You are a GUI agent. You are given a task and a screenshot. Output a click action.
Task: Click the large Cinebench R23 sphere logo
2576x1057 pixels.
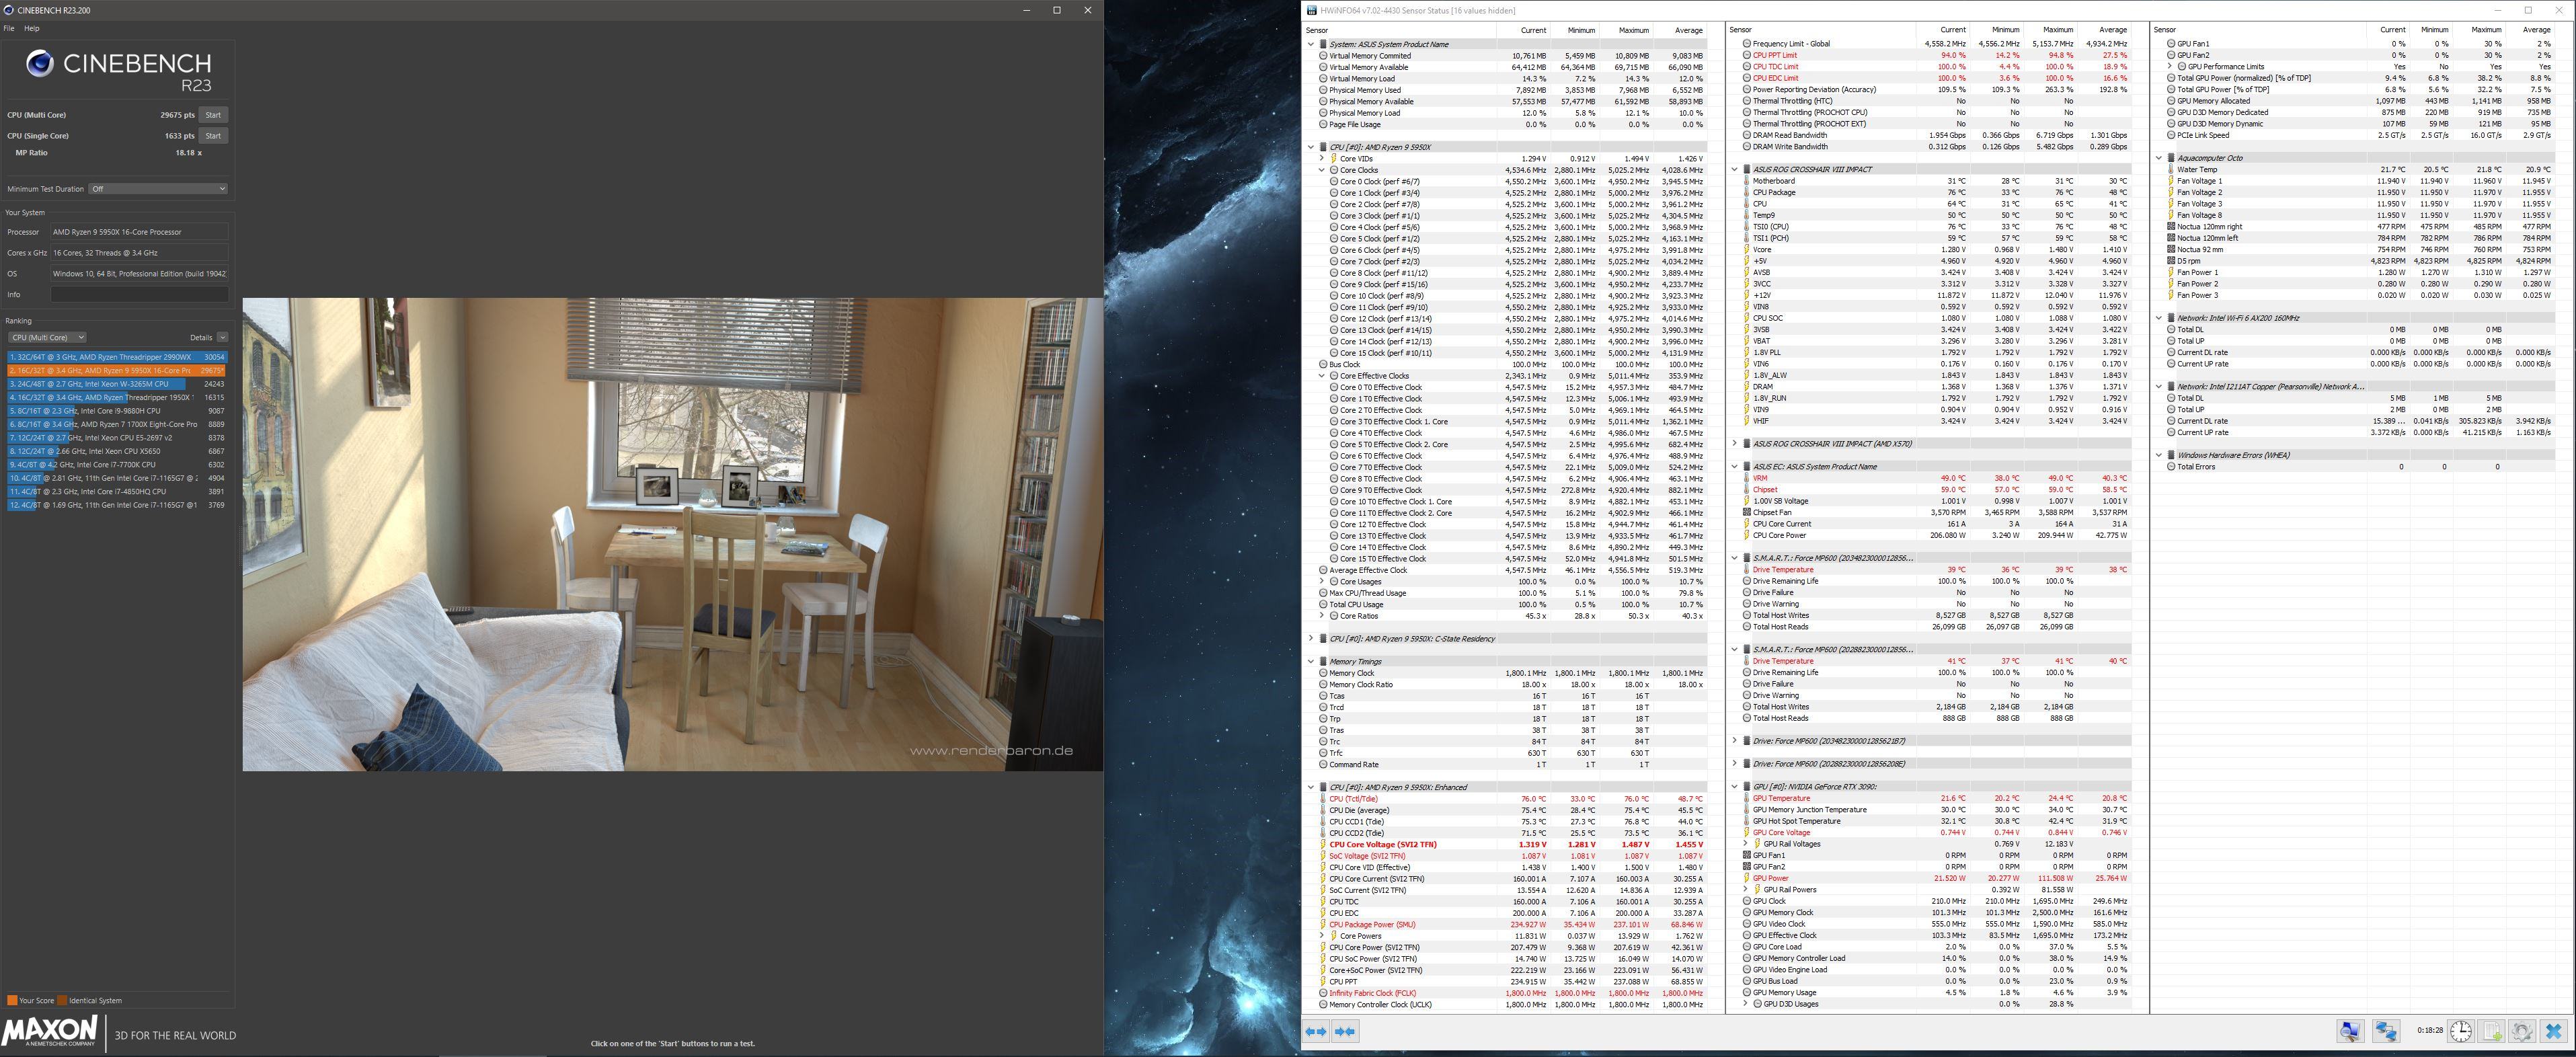point(40,64)
